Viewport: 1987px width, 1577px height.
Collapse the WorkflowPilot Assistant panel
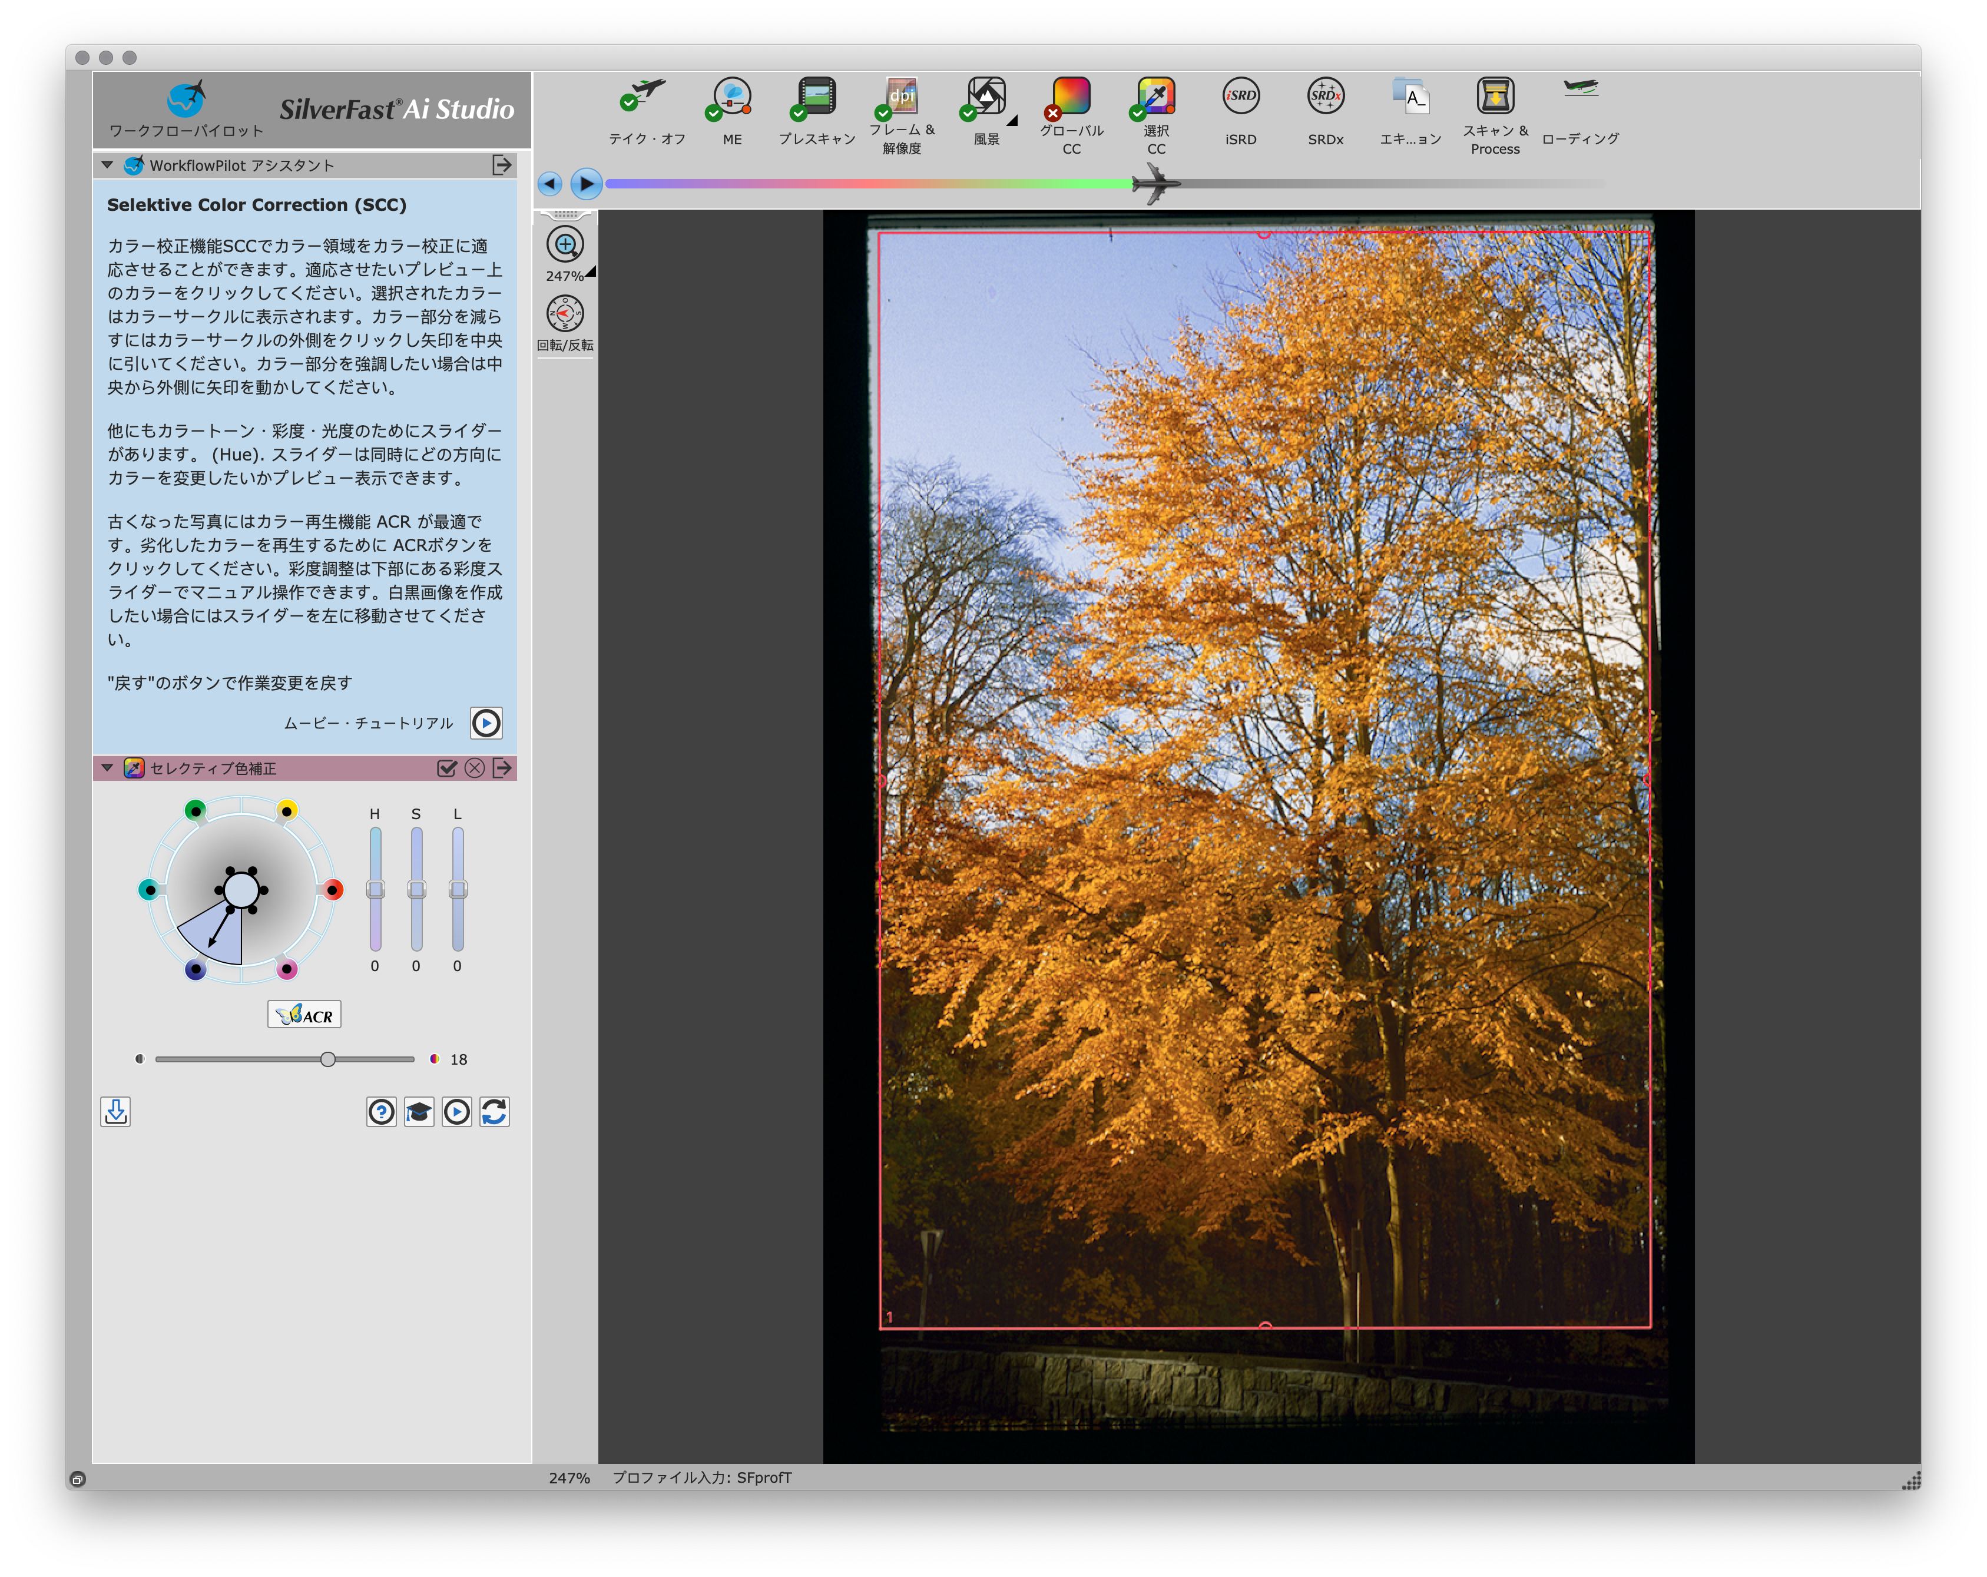tap(108, 165)
